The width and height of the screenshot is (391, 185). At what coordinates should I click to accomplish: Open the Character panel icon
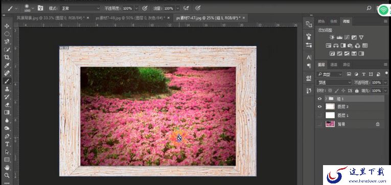tap(309, 58)
